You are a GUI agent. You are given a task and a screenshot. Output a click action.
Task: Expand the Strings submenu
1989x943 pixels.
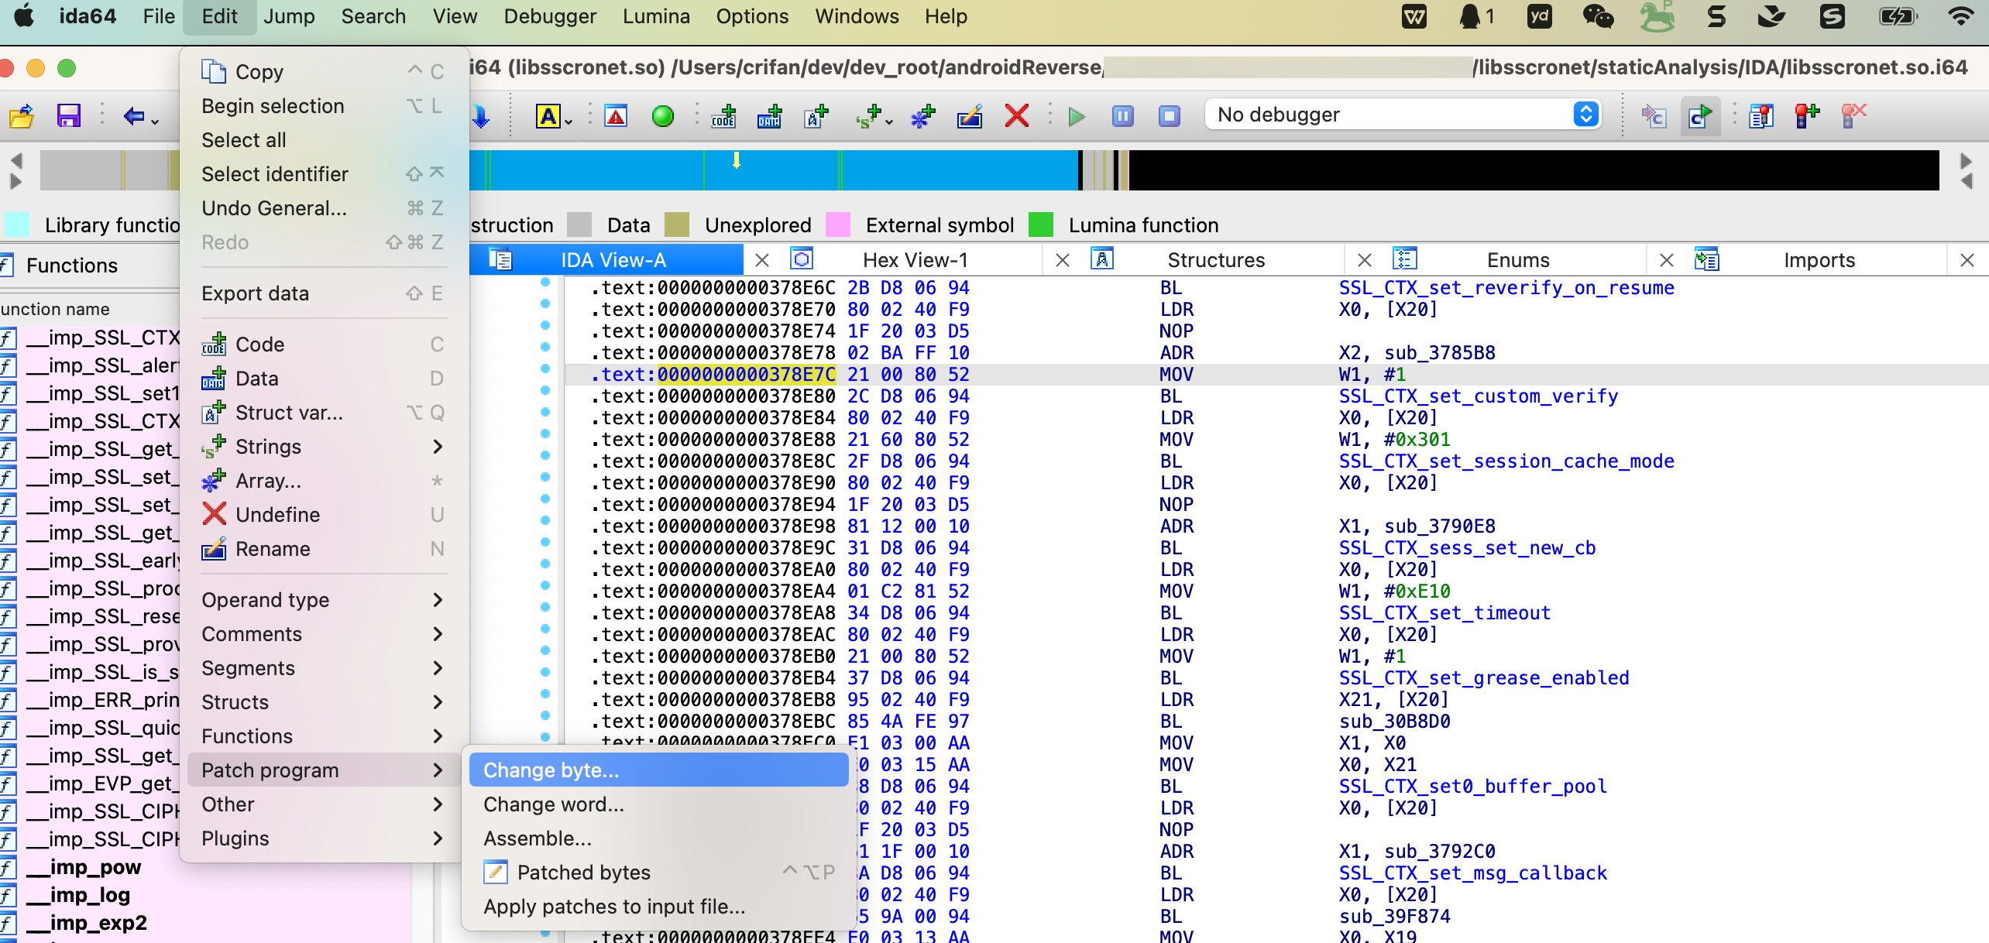(323, 447)
